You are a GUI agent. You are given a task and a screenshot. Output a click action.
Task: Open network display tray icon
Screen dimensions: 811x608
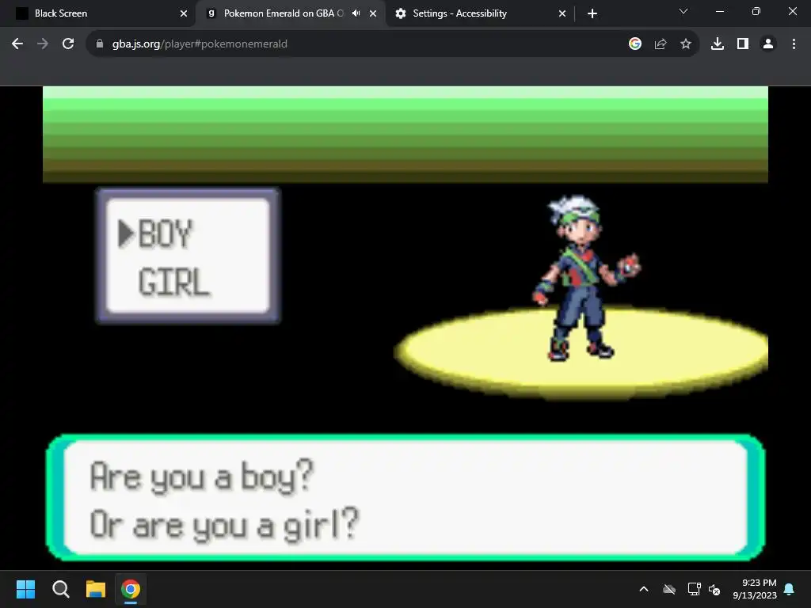click(694, 589)
